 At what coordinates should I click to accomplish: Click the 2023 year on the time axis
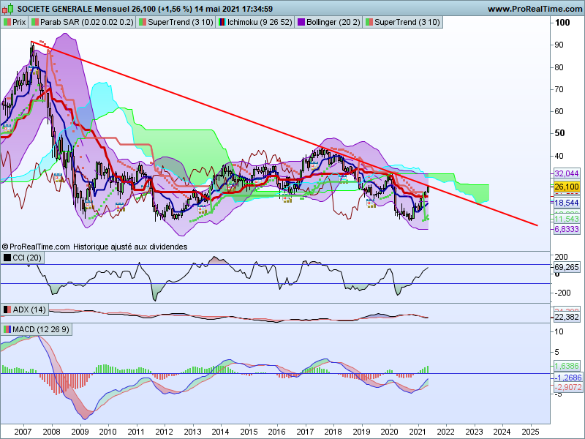coord(475,432)
